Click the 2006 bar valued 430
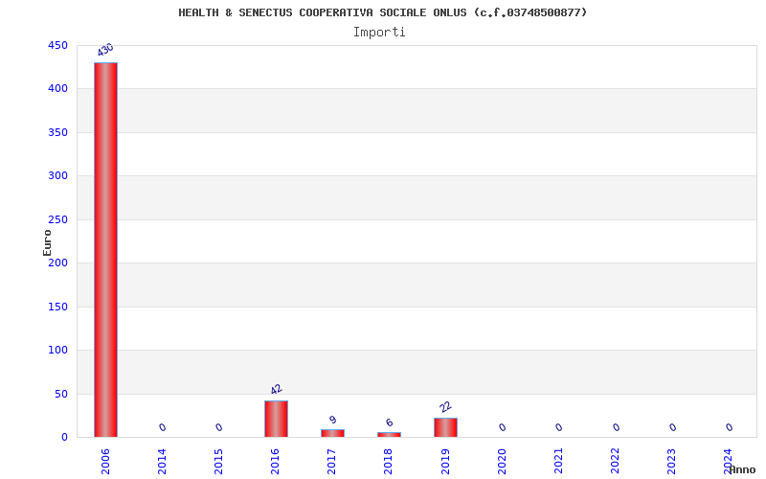Image resolution: width=766 pixels, height=479 pixels. 105,250
